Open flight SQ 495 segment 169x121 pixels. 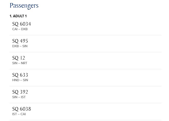(20, 41)
